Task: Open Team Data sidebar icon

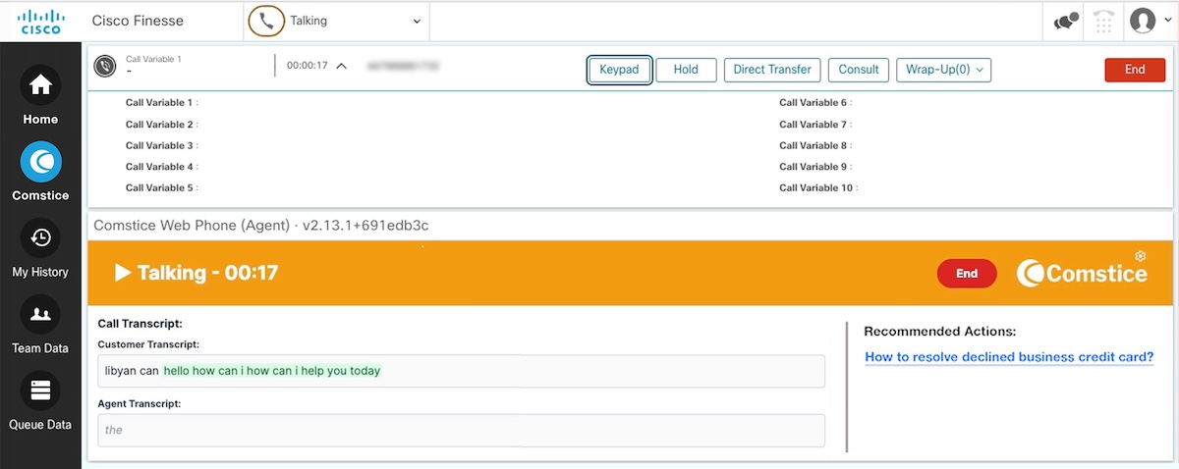Action: coord(40,315)
